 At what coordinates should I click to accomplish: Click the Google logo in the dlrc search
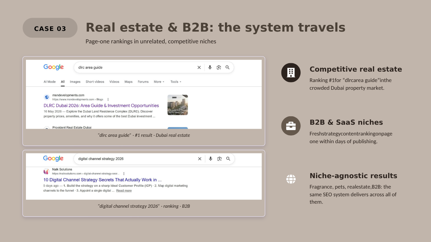pos(54,67)
